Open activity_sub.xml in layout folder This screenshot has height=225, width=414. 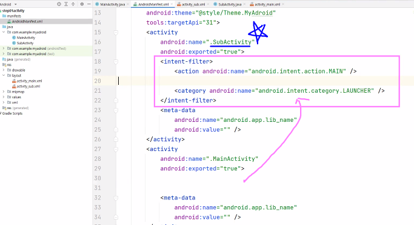pyautogui.click(x=28, y=86)
